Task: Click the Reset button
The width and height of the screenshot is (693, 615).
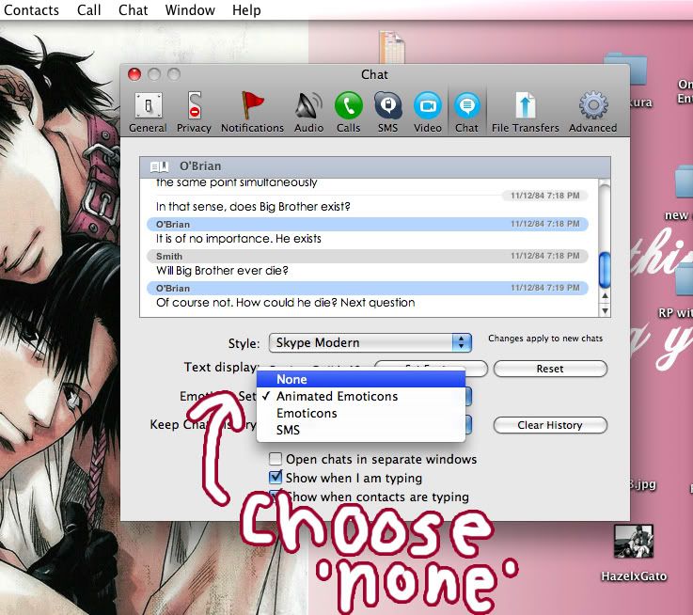Action: point(550,369)
